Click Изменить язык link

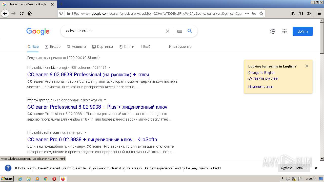click(261, 87)
